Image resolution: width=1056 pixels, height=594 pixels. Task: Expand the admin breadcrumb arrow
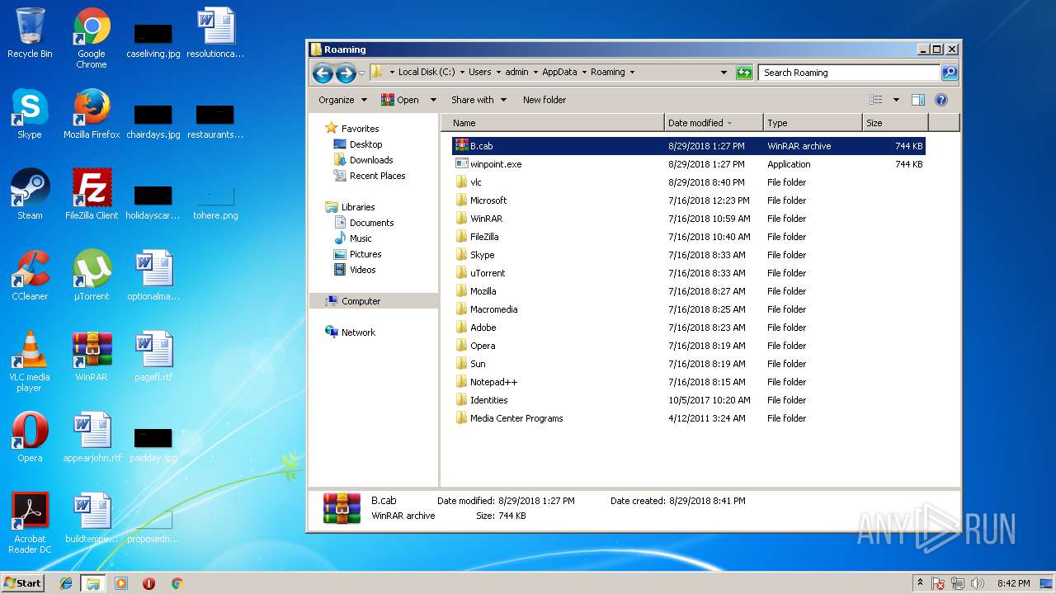click(x=535, y=73)
